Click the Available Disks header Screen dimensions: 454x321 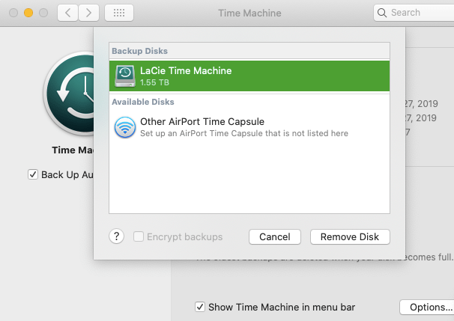click(x=143, y=102)
